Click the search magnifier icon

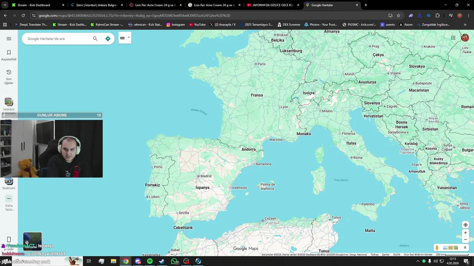point(95,38)
